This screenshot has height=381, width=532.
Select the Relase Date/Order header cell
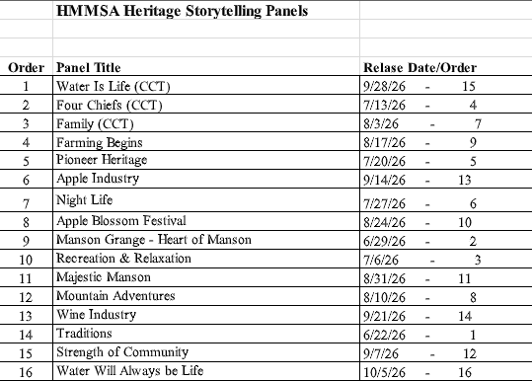[446, 66]
